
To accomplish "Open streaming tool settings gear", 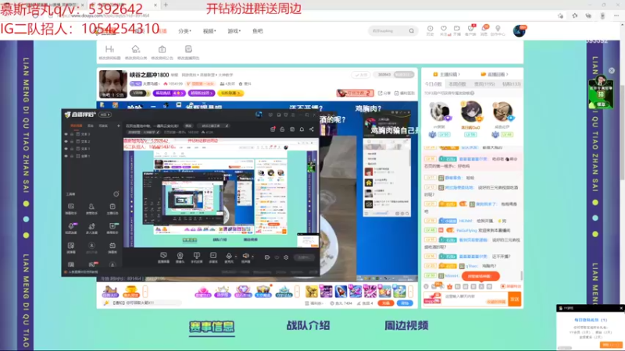I will (x=286, y=257).
